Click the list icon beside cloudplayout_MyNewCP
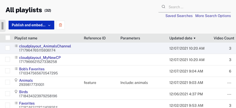The height and width of the screenshot is (108, 236). 16,57
